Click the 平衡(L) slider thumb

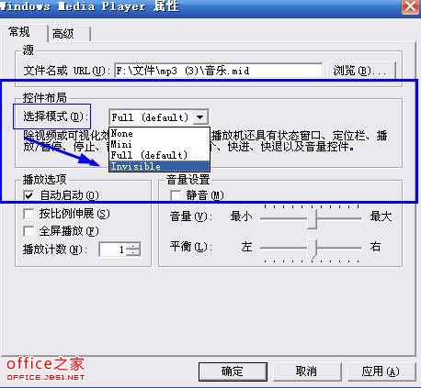[x=313, y=249]
